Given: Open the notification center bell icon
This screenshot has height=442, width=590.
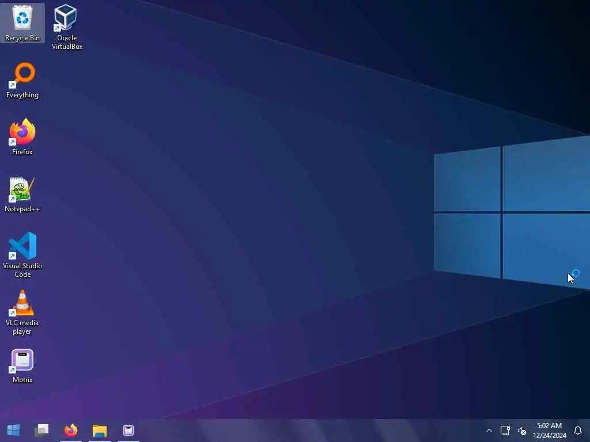Looking at the screenshot, I should pos(577,430).
